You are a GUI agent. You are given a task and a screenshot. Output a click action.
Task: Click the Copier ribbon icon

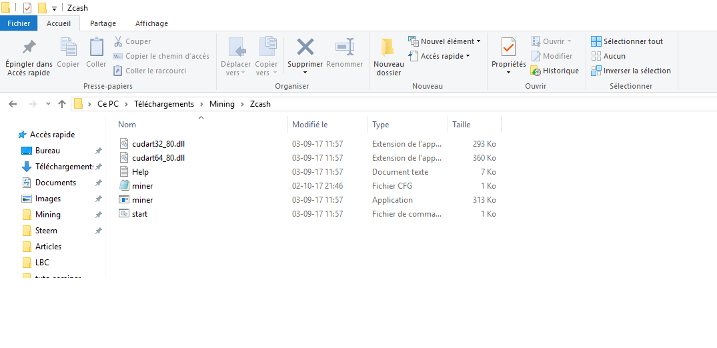[68, 47]
